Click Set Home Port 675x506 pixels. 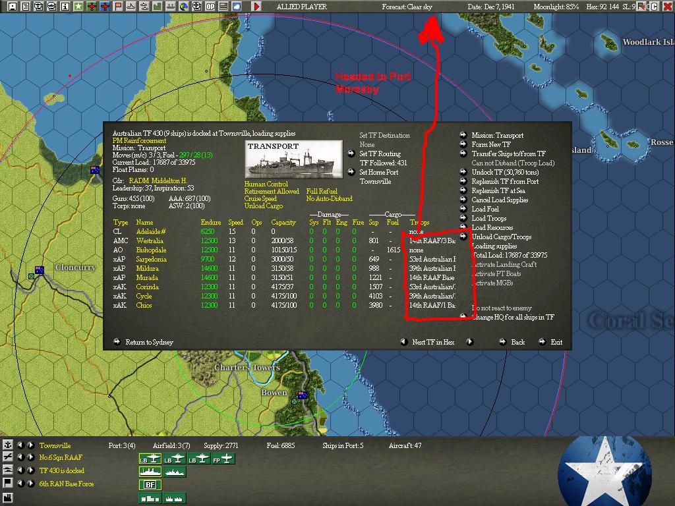click(x=378, y=172)
